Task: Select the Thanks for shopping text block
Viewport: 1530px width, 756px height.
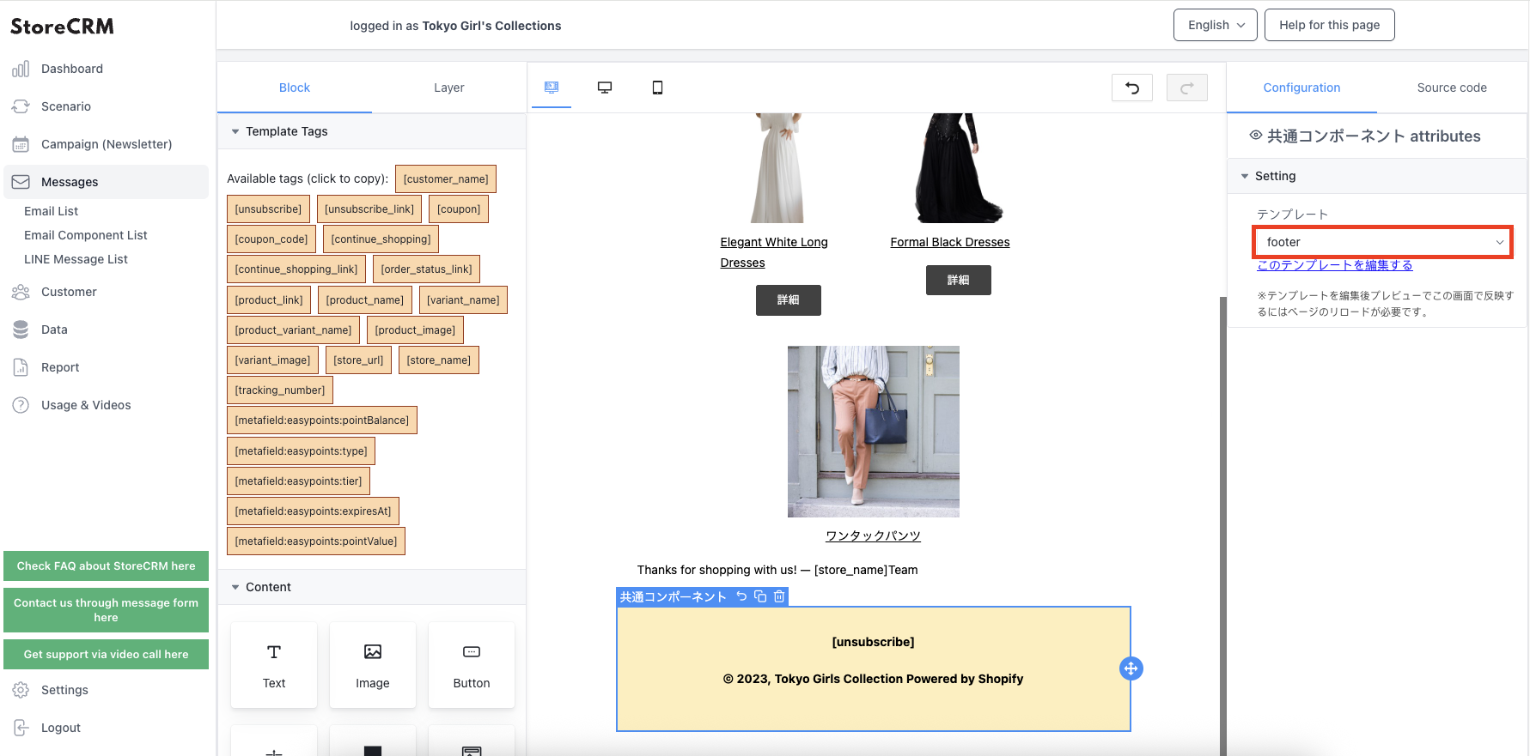Action: coord(777,570)
